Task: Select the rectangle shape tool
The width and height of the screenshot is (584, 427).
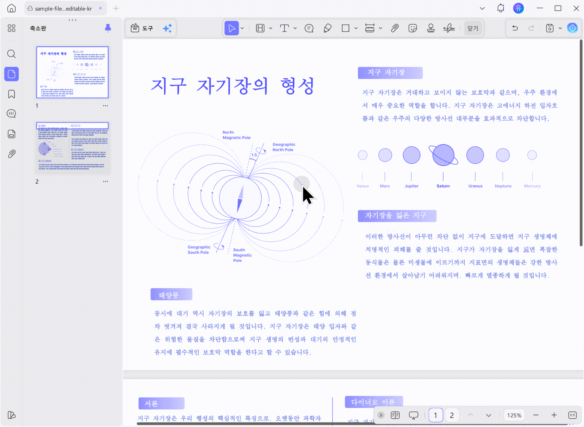Action: tap(345, 28)
